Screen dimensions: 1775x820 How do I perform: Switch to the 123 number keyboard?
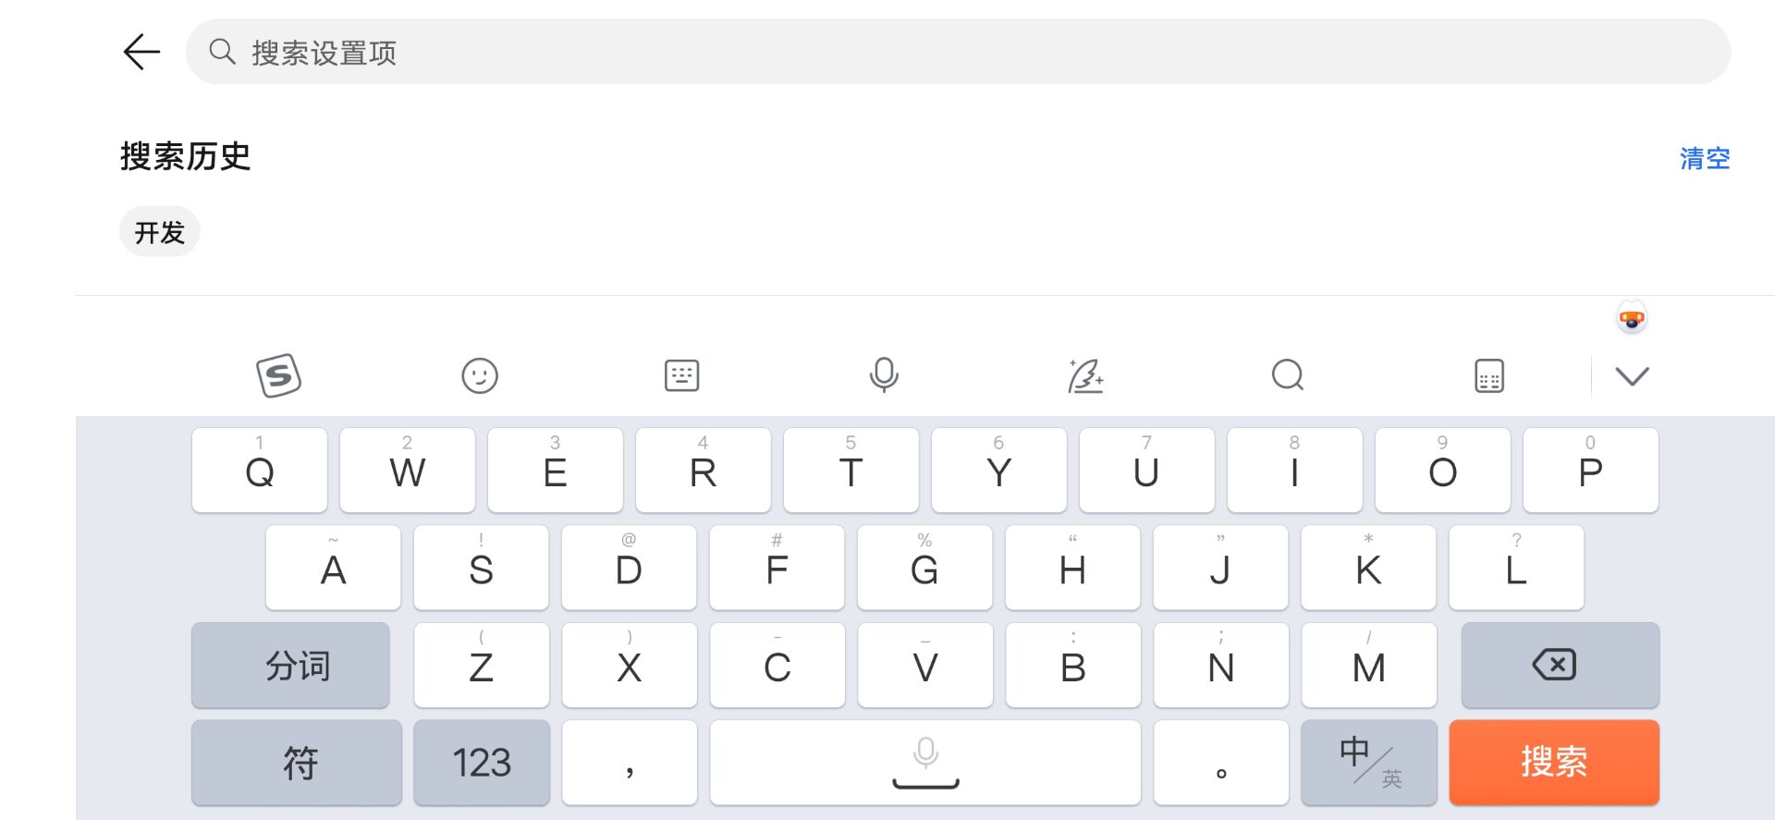tap(482, 763)
